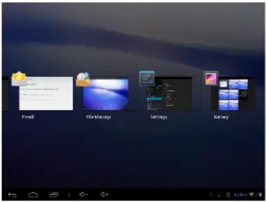Screen dimensions: 266x202
Task: Click the Gallery app icon
Action: tap(211, 78)
